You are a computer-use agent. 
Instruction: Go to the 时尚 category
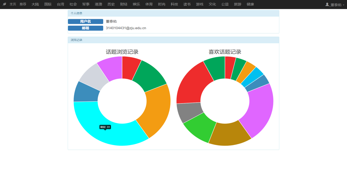pyautogui.click(x=162, y=4)
